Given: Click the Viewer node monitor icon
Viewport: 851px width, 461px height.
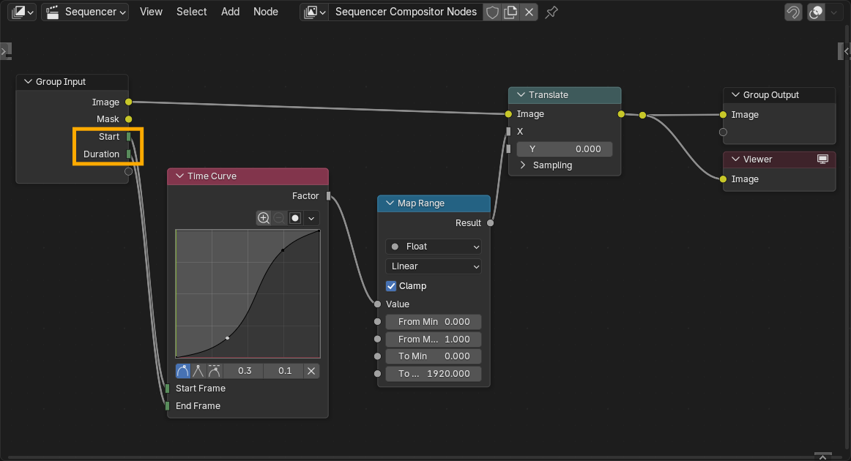Looking at the screenshot, I should tap(822, 159).
